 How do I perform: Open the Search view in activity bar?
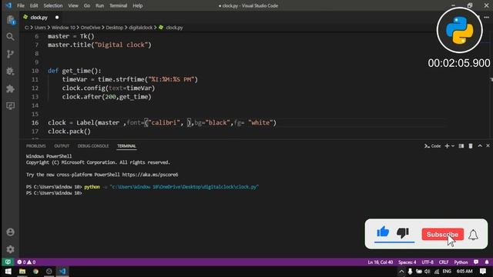coord(10,37)
